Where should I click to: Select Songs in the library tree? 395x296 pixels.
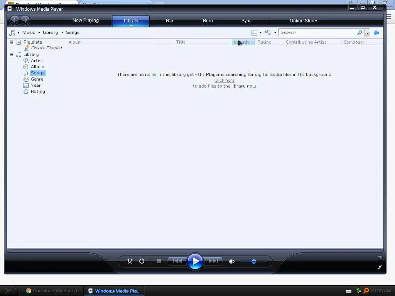click(x=37, y=73)
